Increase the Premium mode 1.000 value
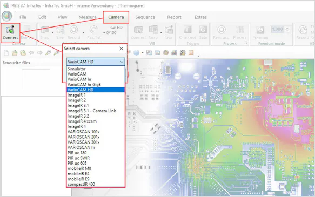 tap(287, 28)
